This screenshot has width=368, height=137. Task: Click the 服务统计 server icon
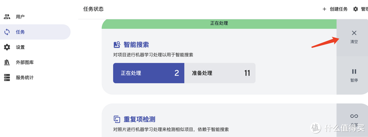7,77
